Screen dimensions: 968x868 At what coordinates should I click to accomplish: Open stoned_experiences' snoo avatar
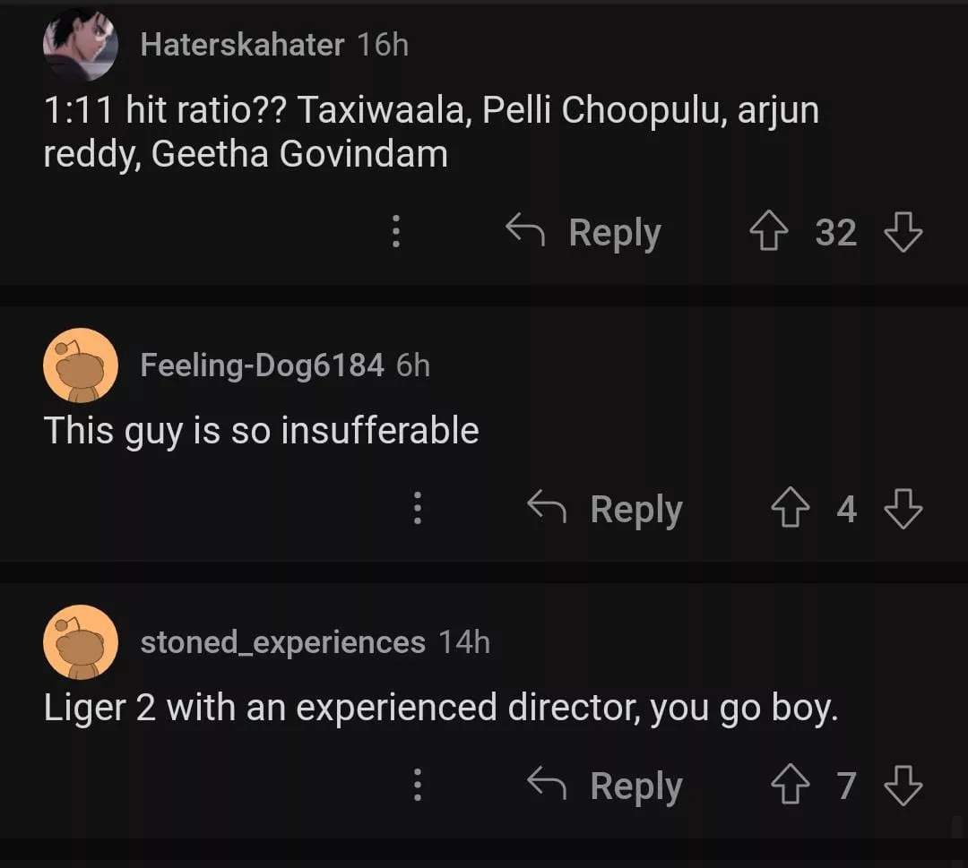point(81,642)
